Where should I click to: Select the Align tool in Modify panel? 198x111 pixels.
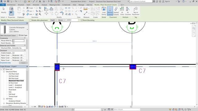click(x=46, y=9)
